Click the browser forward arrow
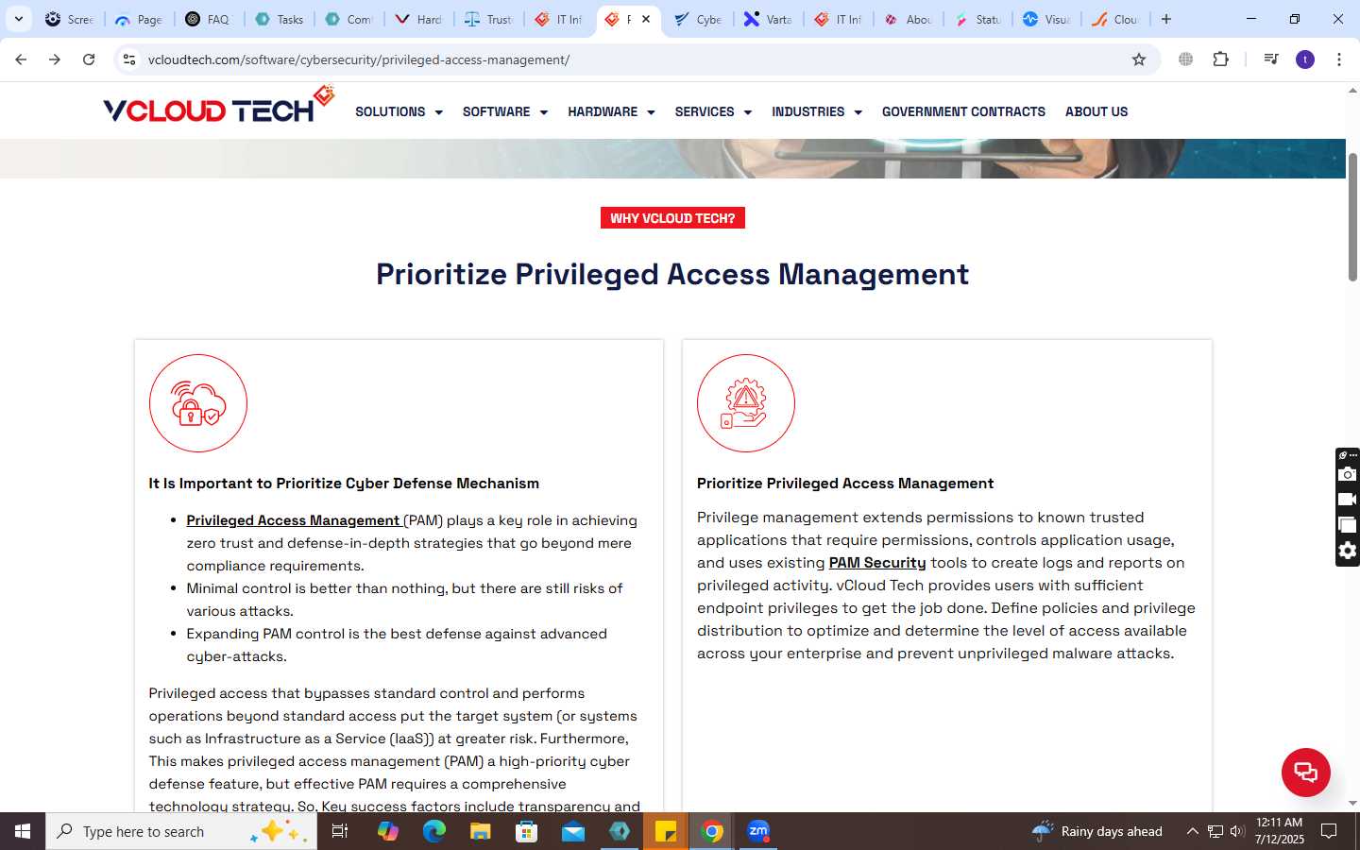This screenshot has width=1360, height=850. (x=55, y=59)
